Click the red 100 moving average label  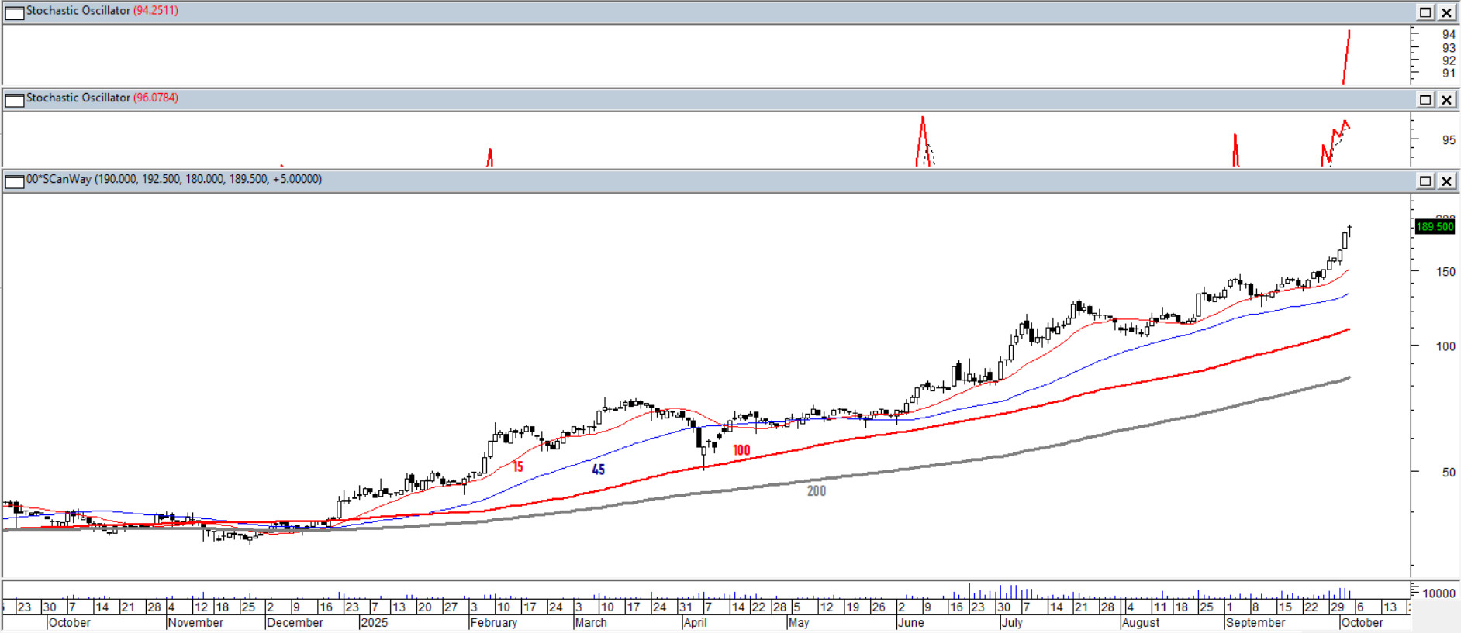pos(741,450)
